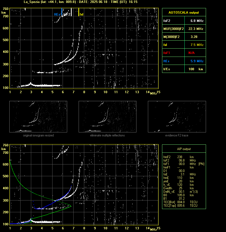Click the '22.3 MHz' MUF value
226x232 pixels.
tap(196, 29)
